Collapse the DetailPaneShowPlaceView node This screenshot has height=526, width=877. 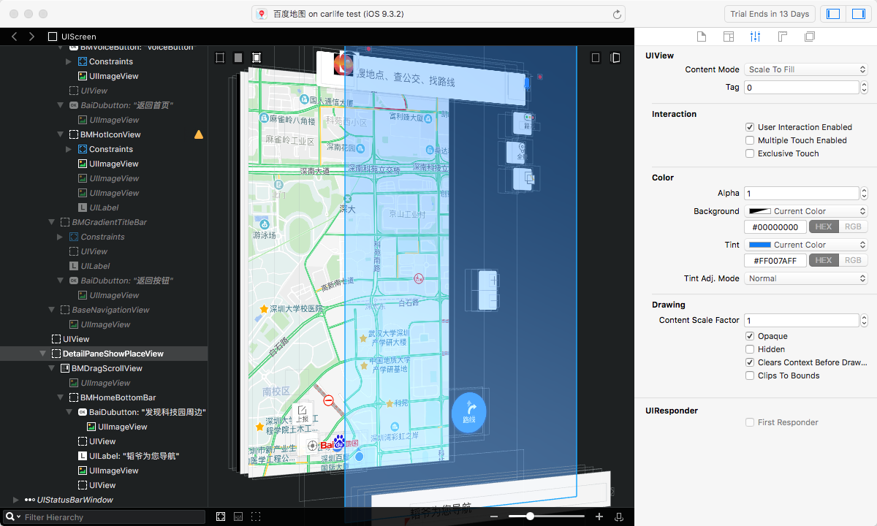point(43,354)
